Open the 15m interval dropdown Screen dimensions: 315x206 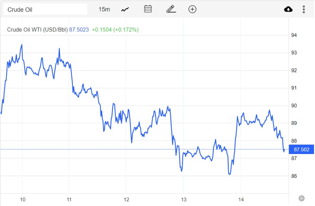104,9
